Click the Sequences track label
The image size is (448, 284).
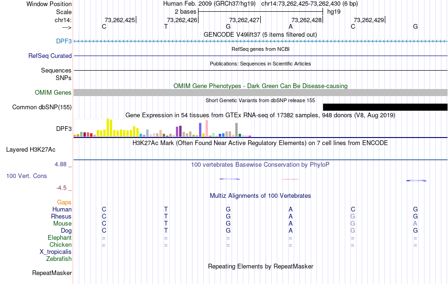tap(56, 70)
